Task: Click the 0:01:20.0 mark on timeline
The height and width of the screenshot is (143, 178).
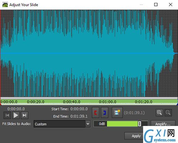Action: (143, 102)
